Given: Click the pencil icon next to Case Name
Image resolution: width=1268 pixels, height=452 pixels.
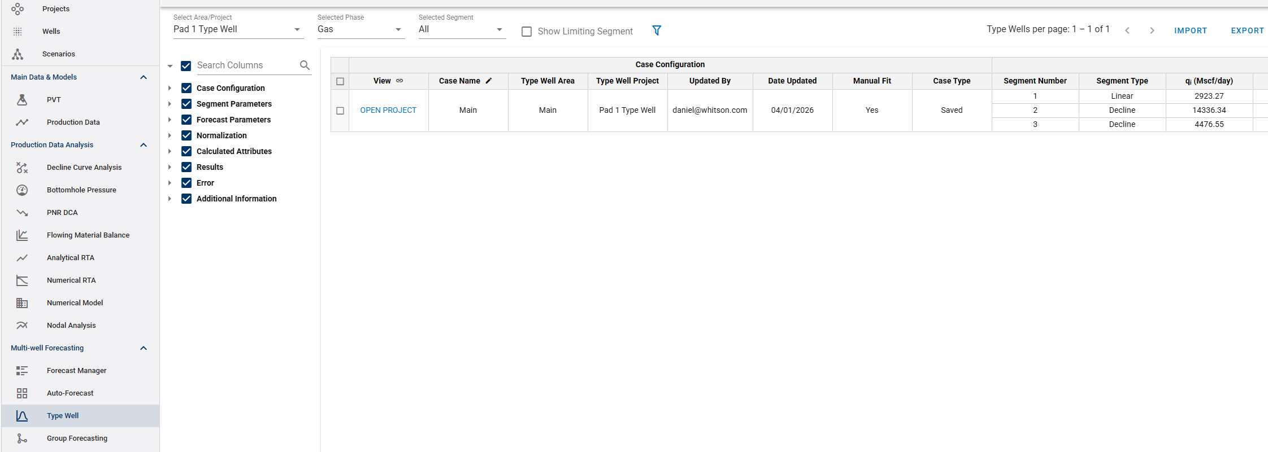Looking at the screenshot, I should tap(489, 81).
